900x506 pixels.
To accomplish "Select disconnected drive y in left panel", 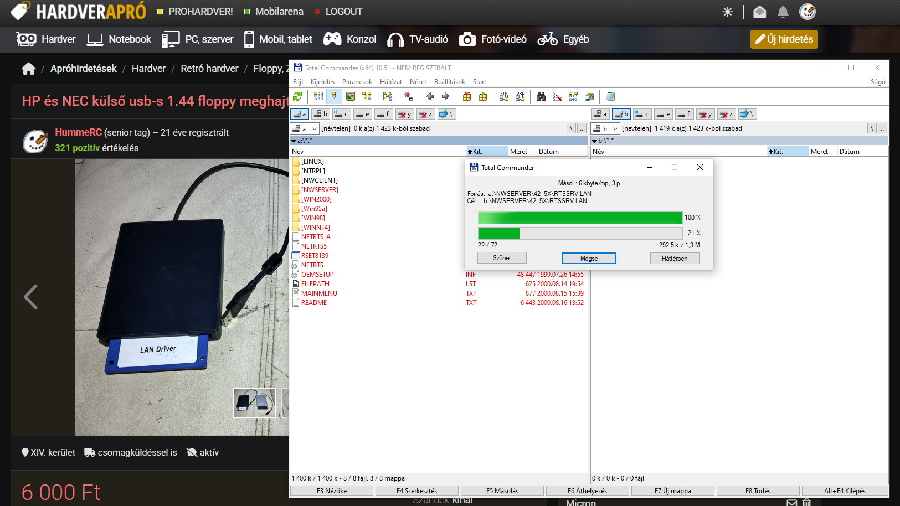I will tap(404, 114).
